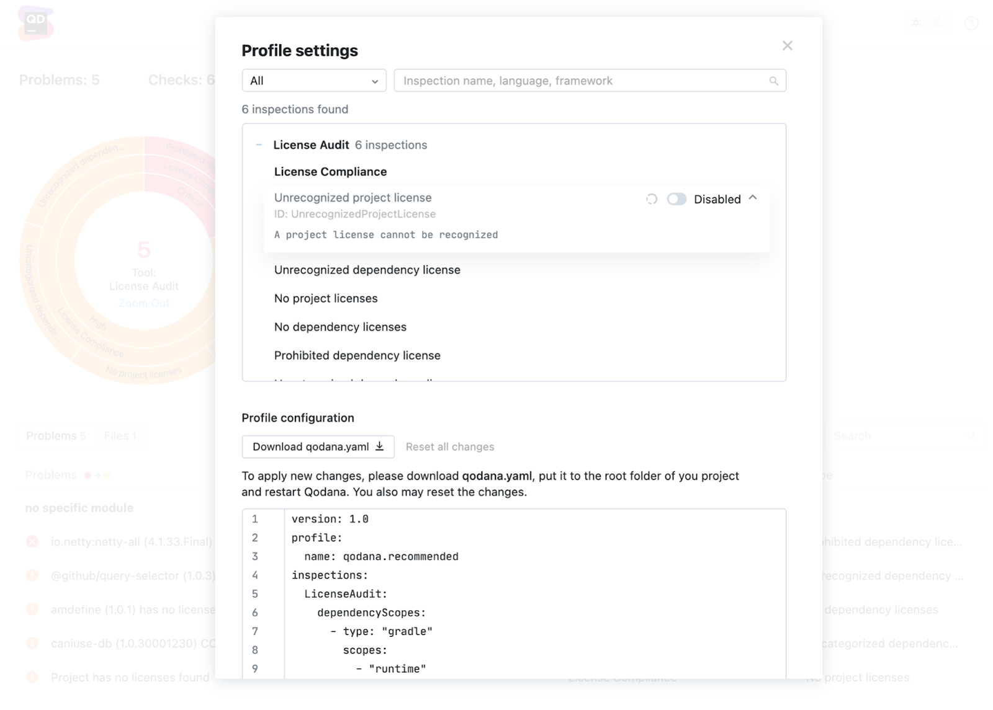Click Reset all changes link
The height and width of the screenshot is (710, 993).
[x=450, y=446]
